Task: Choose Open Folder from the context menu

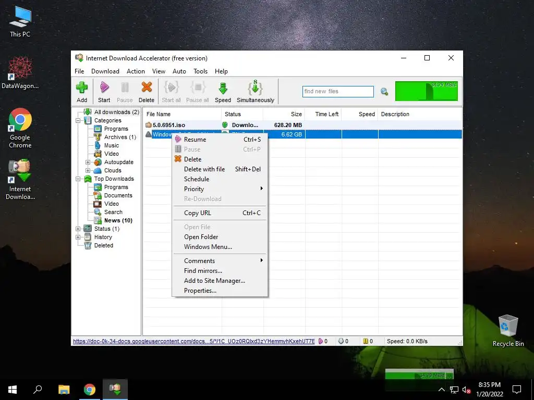Action: point(220,237)
